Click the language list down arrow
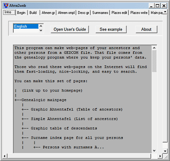Screen dimensions: 170x161 tap(41, 30)
